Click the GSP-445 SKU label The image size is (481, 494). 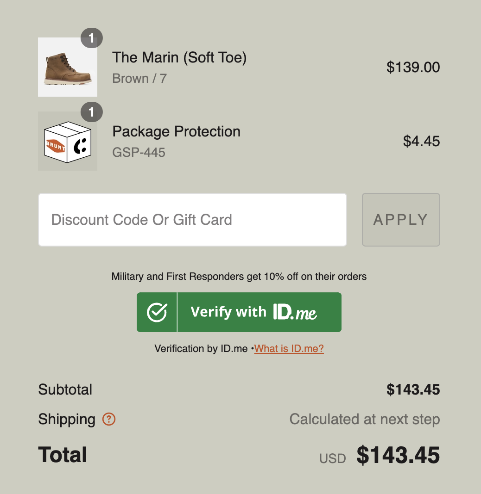click(x=138, y=153)
